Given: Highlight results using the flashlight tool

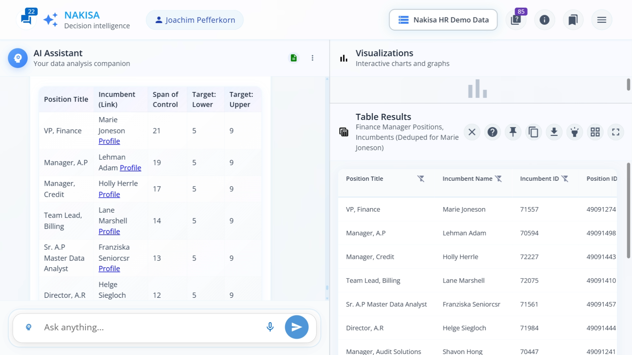Looking at the screenshot, I should (x=575, y=132).
